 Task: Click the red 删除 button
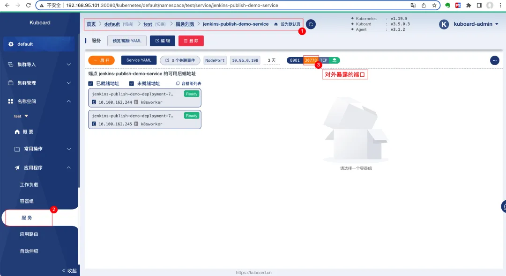pos(191,41)
